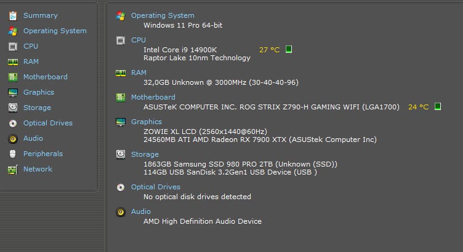Click the green CPU temperature indicator
The height and width of the screenshot is (252, 463).
289,49
